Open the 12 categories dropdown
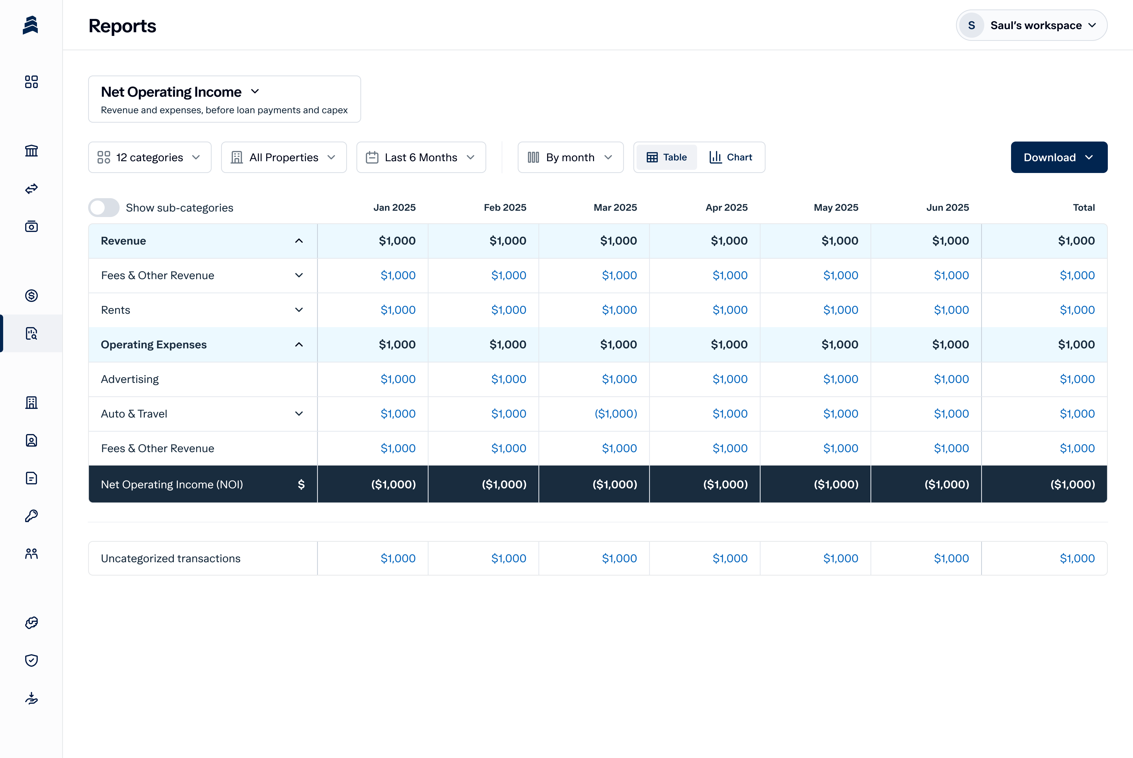The width and height of the screenshot is (1133, 758). [149, 158]
